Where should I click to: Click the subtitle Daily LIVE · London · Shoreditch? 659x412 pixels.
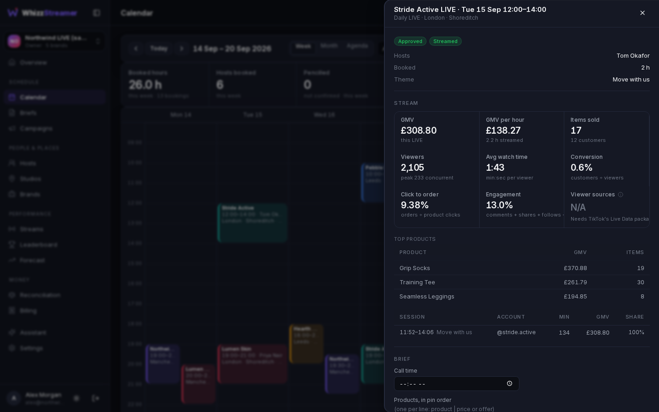[436, 18]
